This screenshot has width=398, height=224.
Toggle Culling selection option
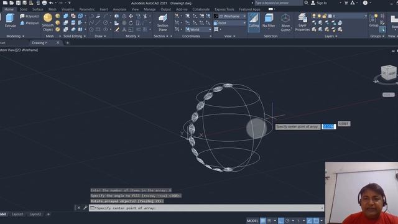point(253,22)
